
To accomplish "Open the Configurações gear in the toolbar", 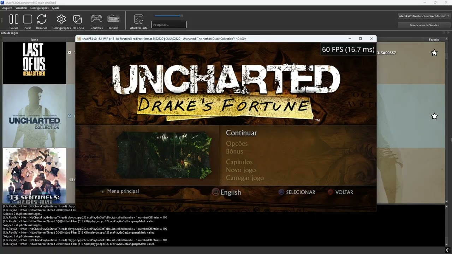I will pyautogui.click(x=61, y=19).
